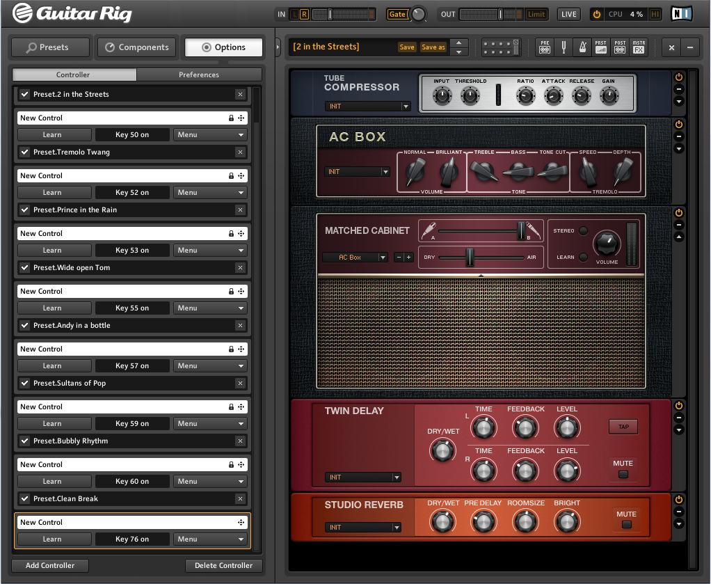Click the Matched Cabinet plus button
This screenshot has height=584, width=711.
pos(408,258)
